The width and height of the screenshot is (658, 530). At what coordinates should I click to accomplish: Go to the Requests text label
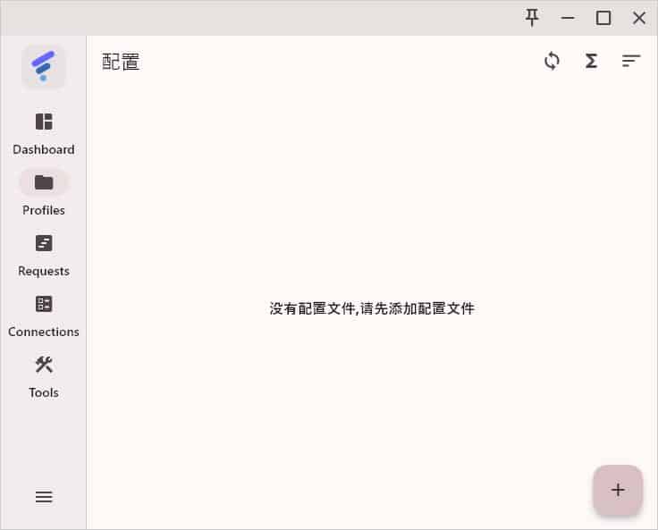44,271
